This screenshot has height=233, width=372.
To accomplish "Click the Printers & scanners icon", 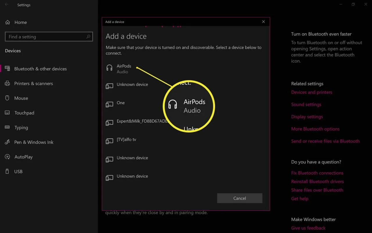I will coord(8,83).
